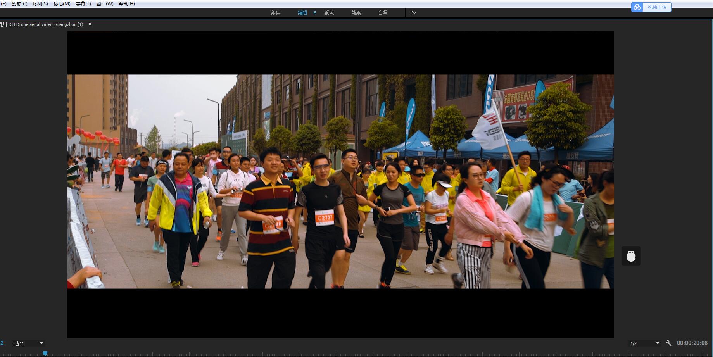
Task: Switch to the 组件 workspace tab
Action: click(x=276, y=13)
